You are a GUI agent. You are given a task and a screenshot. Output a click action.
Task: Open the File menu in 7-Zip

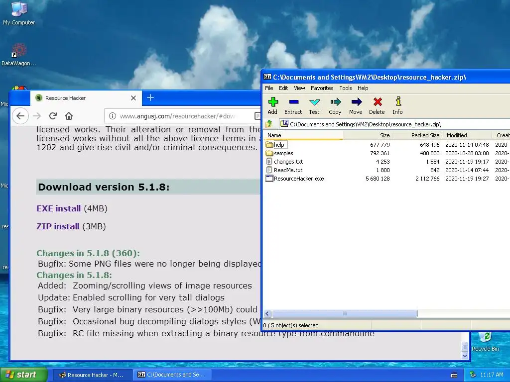(269, 88)
